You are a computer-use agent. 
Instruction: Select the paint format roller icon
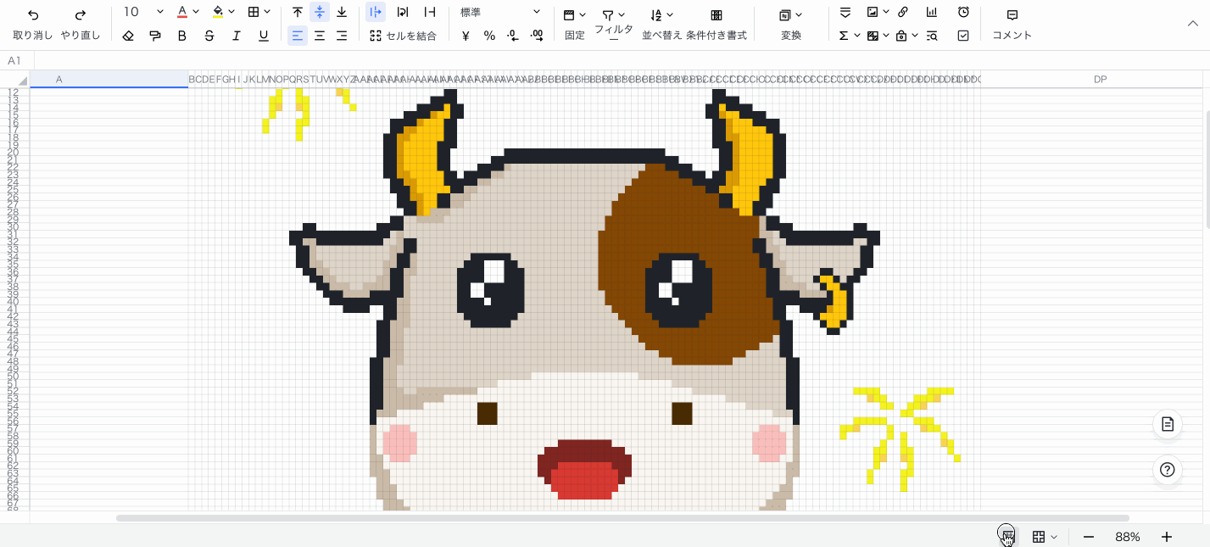[155, 36]
